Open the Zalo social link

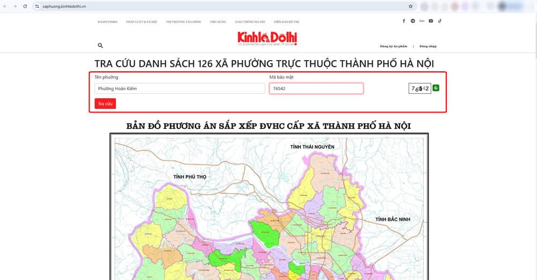pos(422,21)
